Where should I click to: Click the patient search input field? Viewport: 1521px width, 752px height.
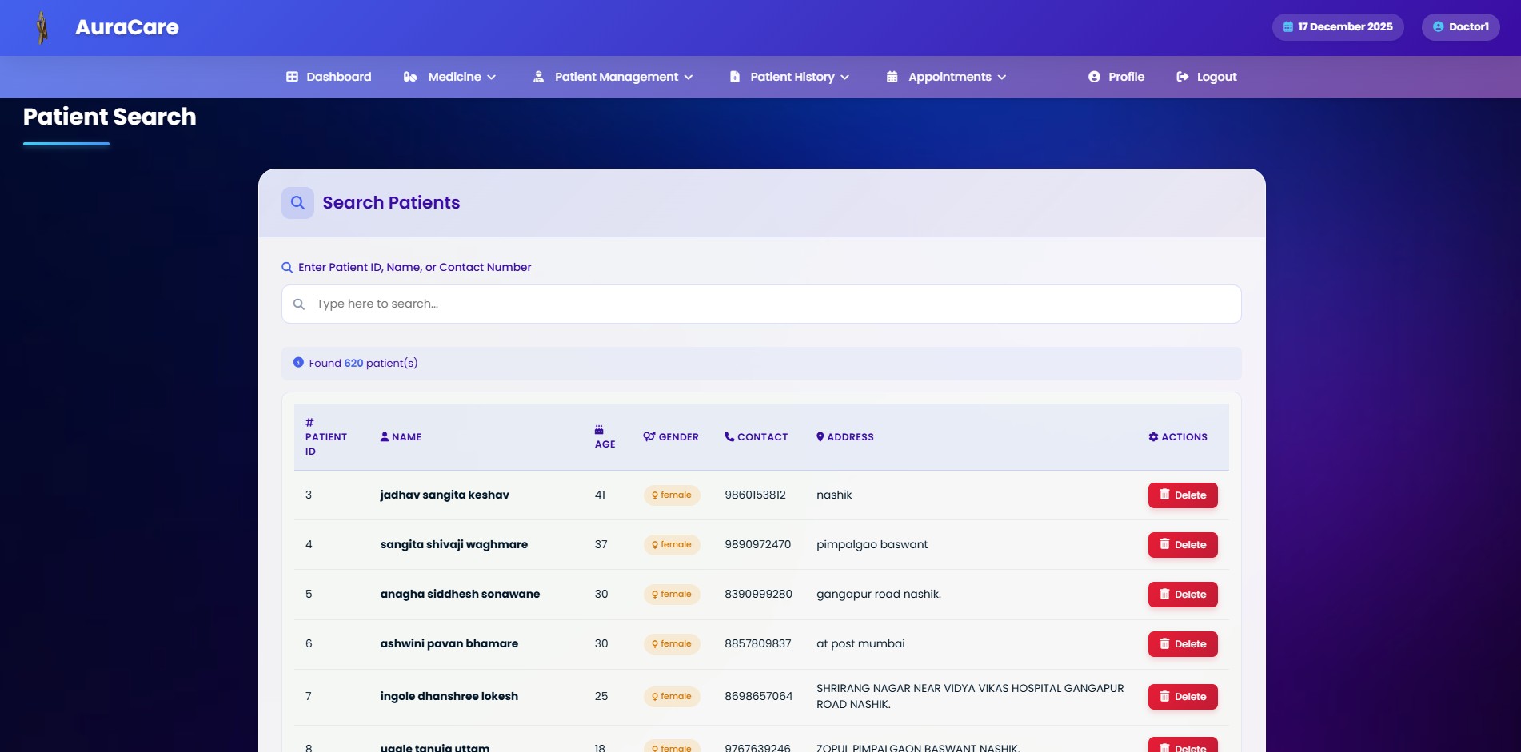760,304
